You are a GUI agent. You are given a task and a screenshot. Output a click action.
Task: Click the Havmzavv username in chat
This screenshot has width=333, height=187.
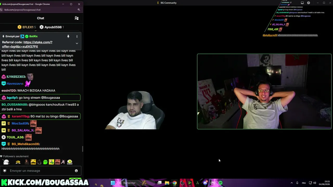click(x=15, y=84)
